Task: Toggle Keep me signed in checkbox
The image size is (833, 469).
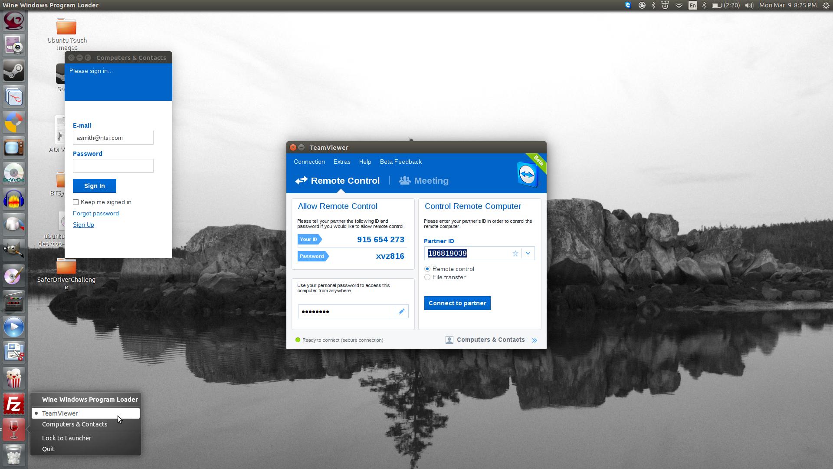Action: (x=75, y=201)
